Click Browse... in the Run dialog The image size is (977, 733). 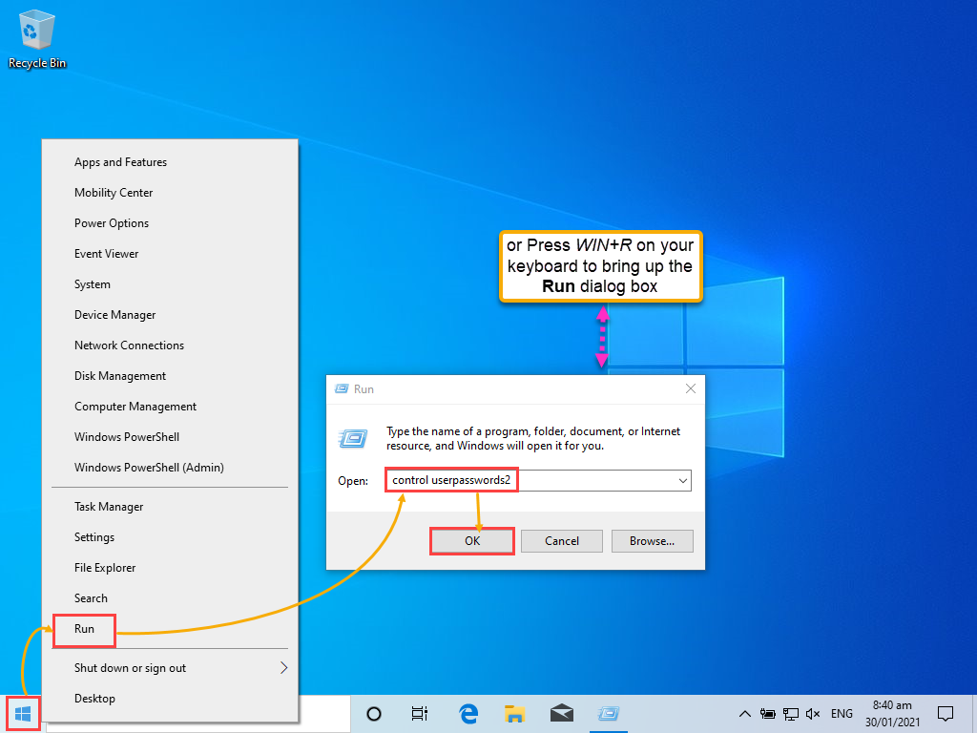click(652, 541)
